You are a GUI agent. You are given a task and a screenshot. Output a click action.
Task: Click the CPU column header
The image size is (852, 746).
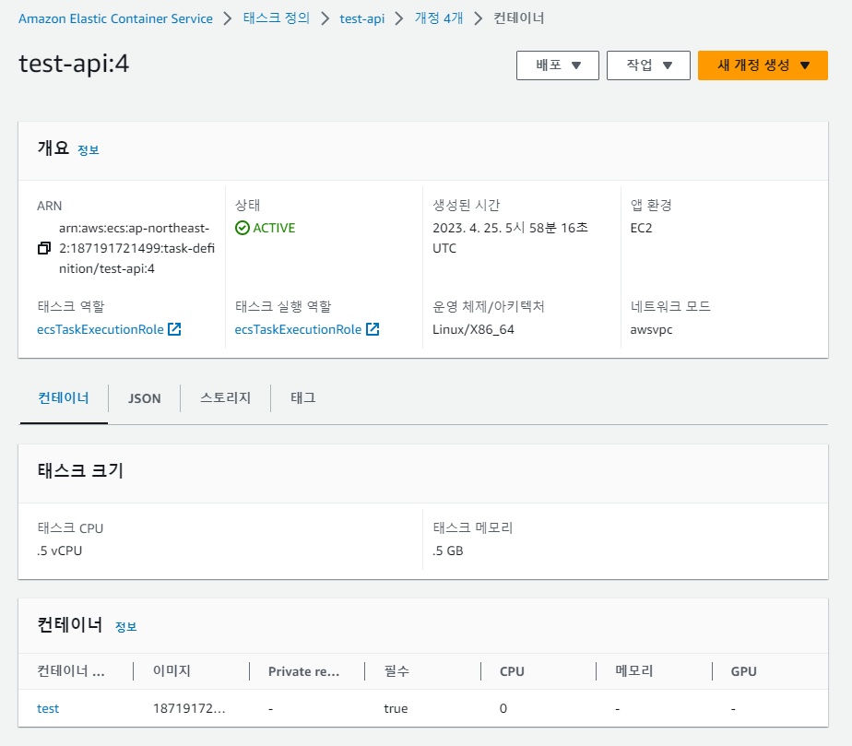click(x=512, y=671)
